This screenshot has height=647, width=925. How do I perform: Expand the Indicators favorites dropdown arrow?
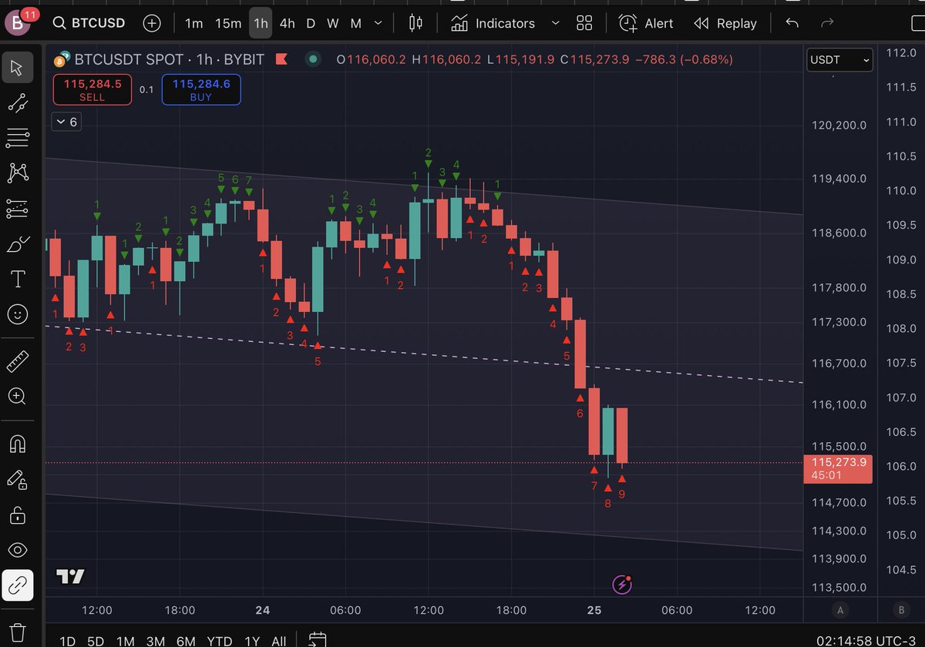555,23
